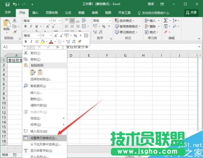Open the Filter submenu in the context menu

coord(45,118)
